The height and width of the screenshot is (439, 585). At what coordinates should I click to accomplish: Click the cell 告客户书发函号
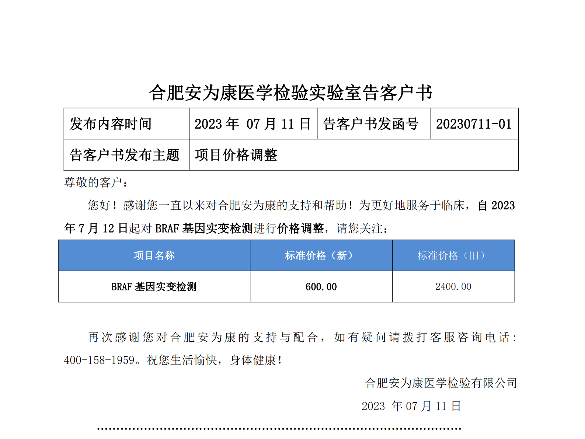(374, 124)
